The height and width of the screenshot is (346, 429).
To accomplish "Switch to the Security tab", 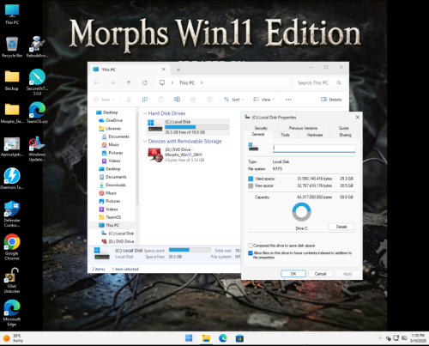I will [261, 128].
